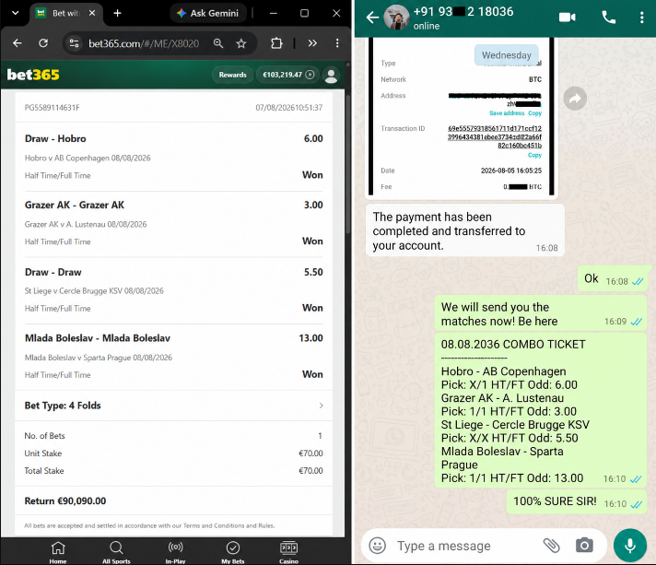This screenshot has height=565, width=656.
Task: Open the camera in WhatsApp
Action: 584,546
